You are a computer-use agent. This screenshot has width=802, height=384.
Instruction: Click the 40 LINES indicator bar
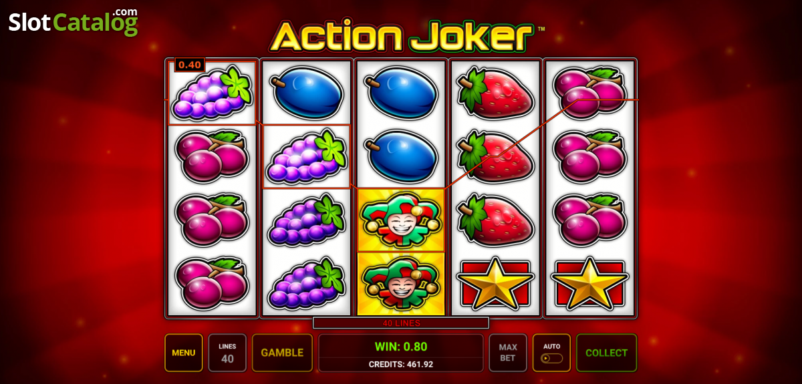coord(401,323)
